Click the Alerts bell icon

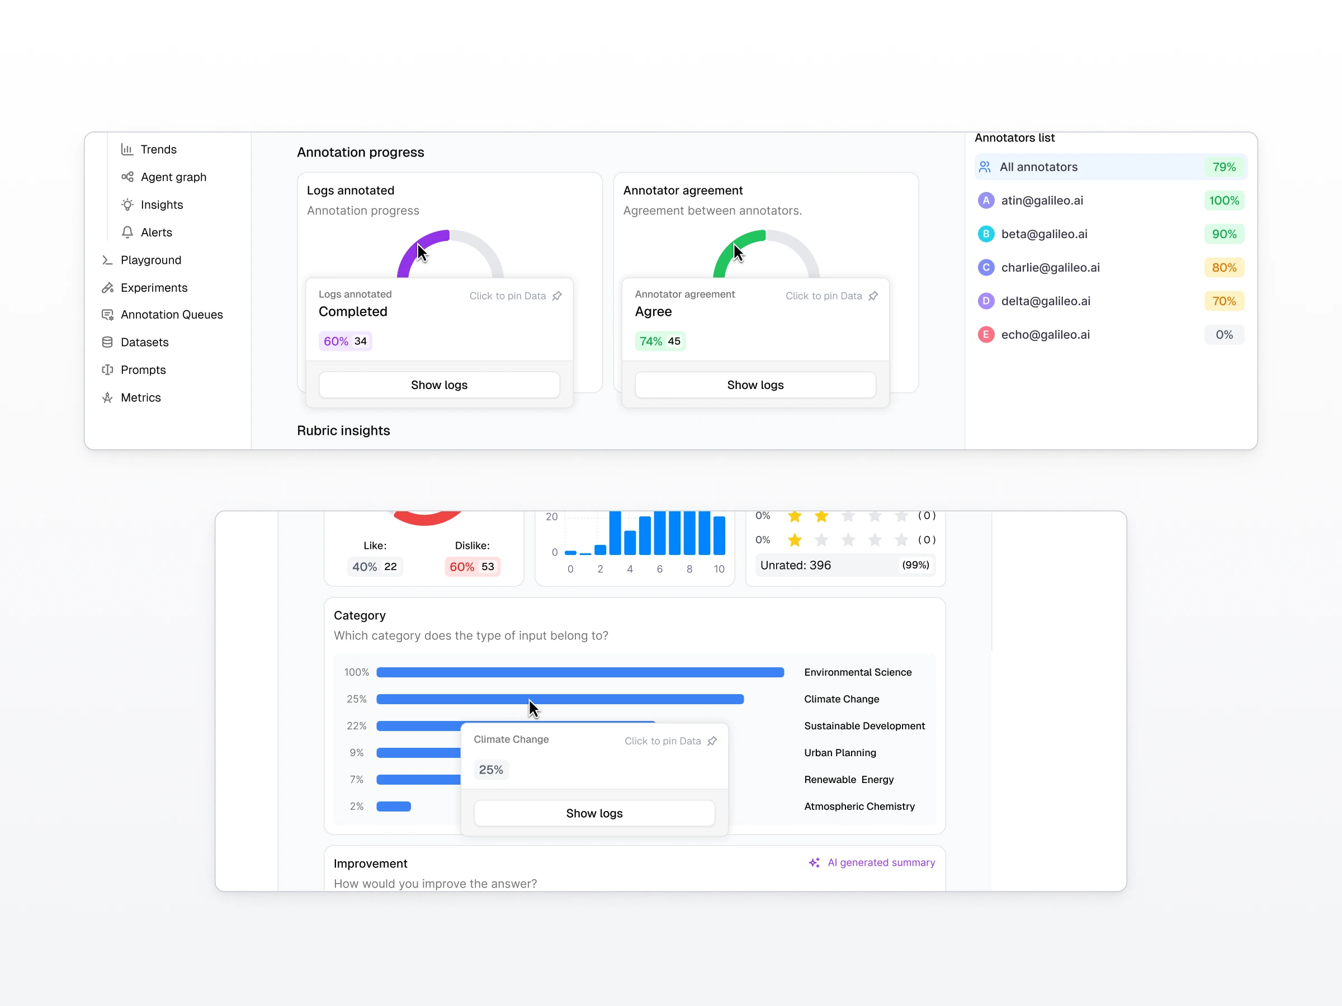tap(127, 232)
